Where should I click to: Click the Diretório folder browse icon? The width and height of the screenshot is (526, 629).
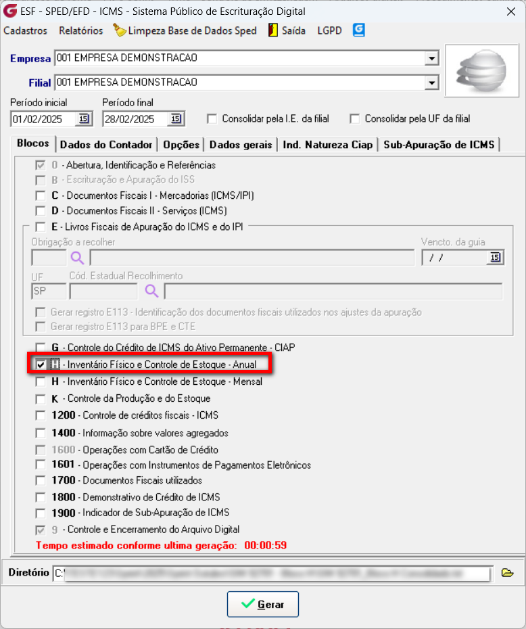pyautogui.click(x=508, y=572)
